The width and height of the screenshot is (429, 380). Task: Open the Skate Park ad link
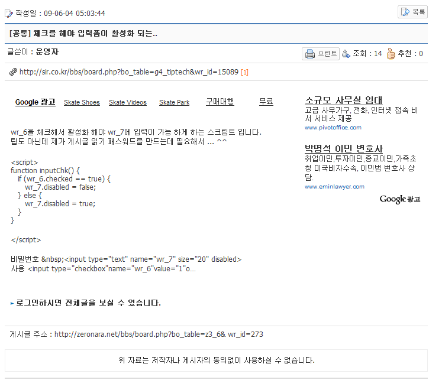(174, 102)
